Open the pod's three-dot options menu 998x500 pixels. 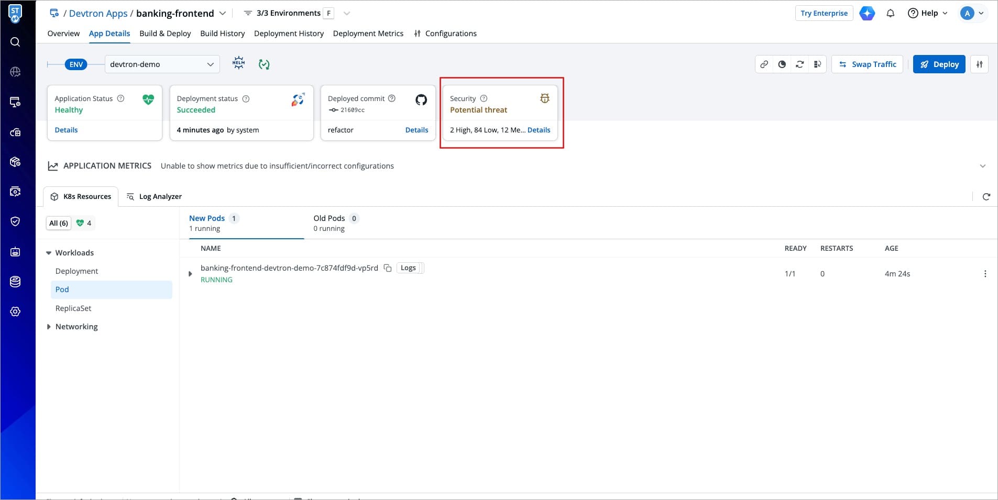point(985,274)
